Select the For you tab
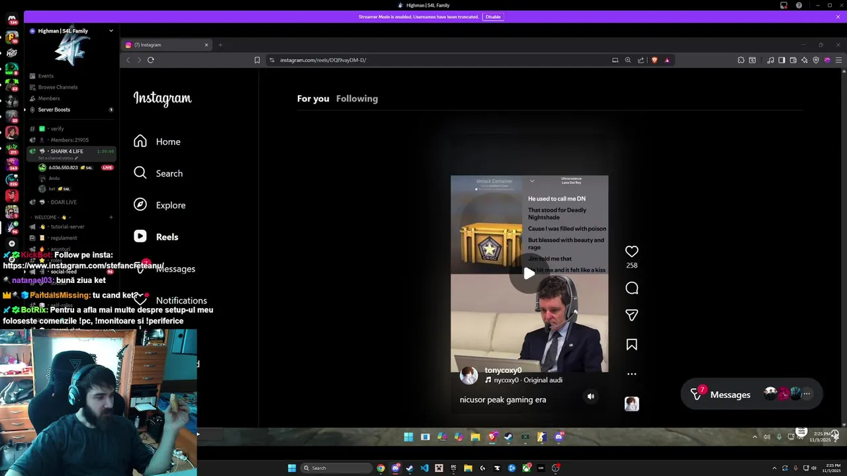 point(313,99)
